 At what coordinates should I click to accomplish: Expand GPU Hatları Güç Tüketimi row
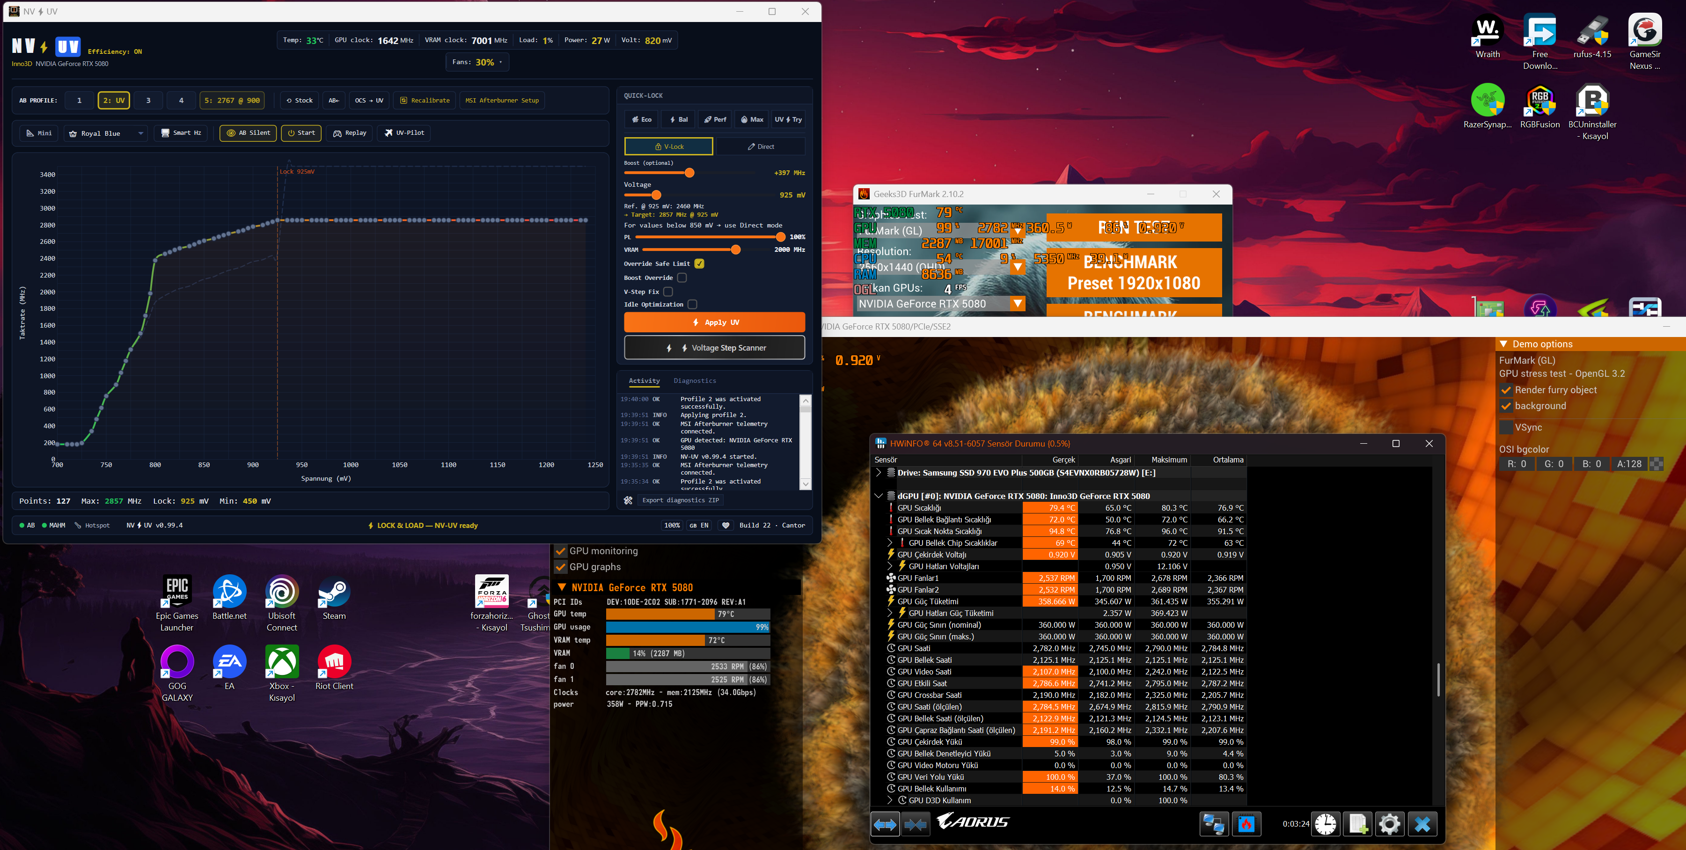(x=889, y=613)
